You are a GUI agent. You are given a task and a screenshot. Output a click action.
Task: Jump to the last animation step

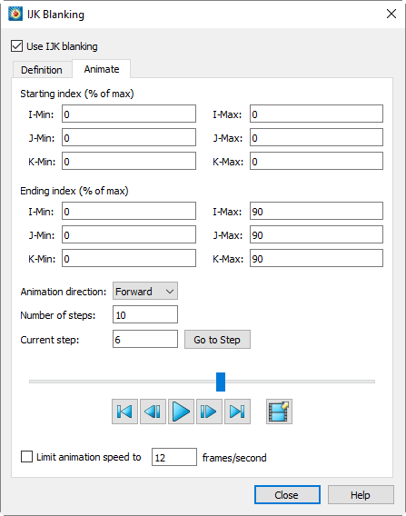pos(237,412)
